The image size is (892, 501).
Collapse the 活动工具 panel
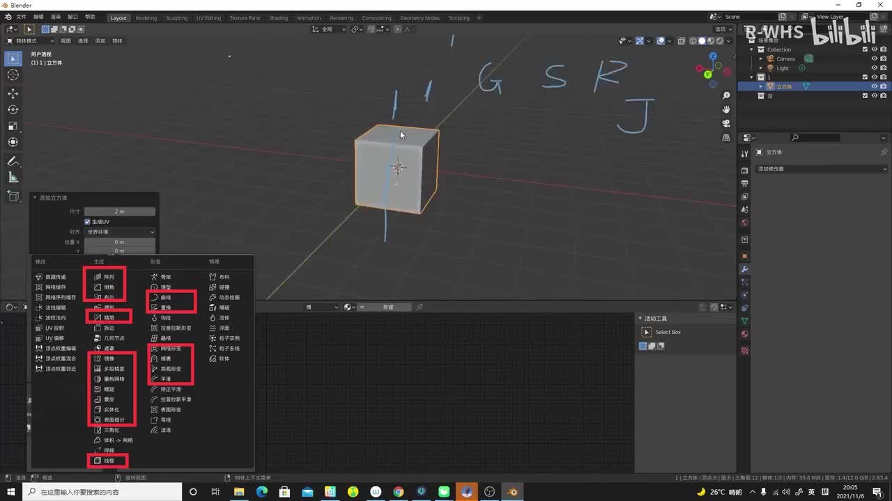click(640, 319)
